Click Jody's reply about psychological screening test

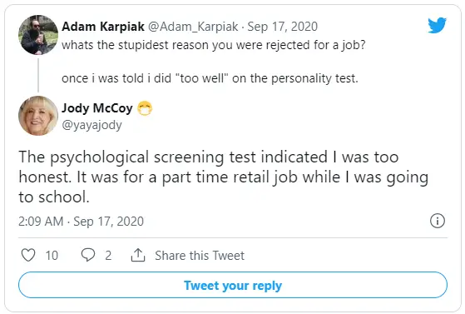click(x=224, y=177)
